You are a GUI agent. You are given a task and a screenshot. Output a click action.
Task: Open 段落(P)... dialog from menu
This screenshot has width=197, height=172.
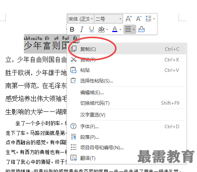pos(127,137)
